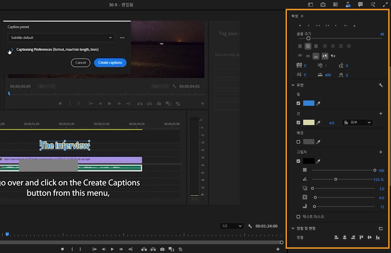Enable the background (배경) checkbox

pos(298,142)
